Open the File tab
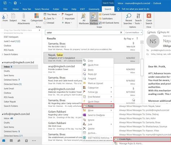 tap(5, 9)
